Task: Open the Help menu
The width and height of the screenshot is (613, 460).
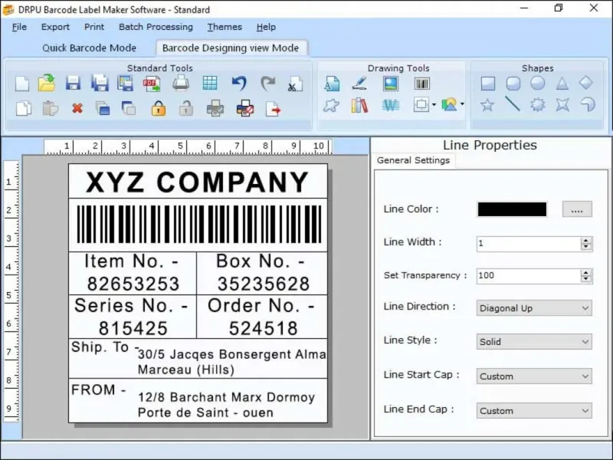Action: [266, 27]
